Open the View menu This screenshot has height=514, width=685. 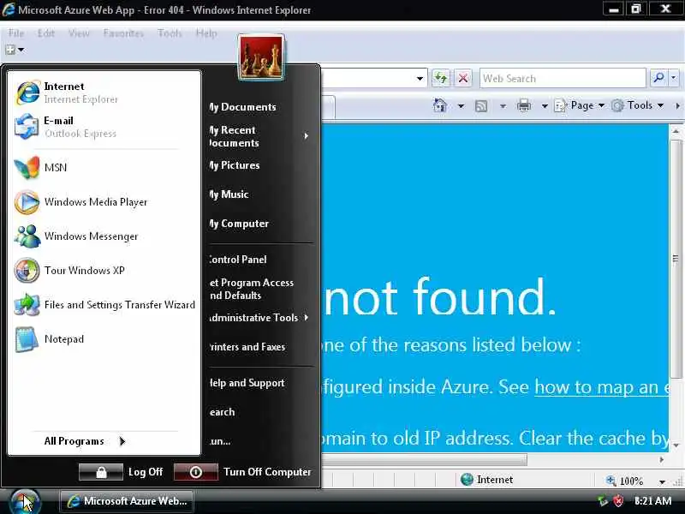pyautogui.click(x=79, y=33)
